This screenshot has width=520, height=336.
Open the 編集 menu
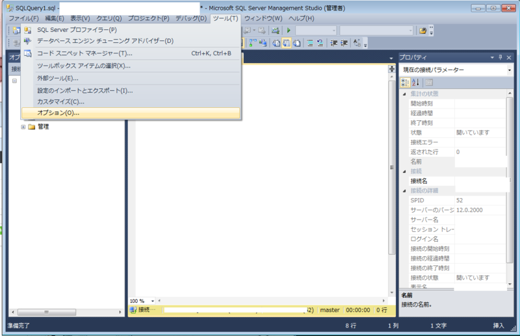[55, 18]
